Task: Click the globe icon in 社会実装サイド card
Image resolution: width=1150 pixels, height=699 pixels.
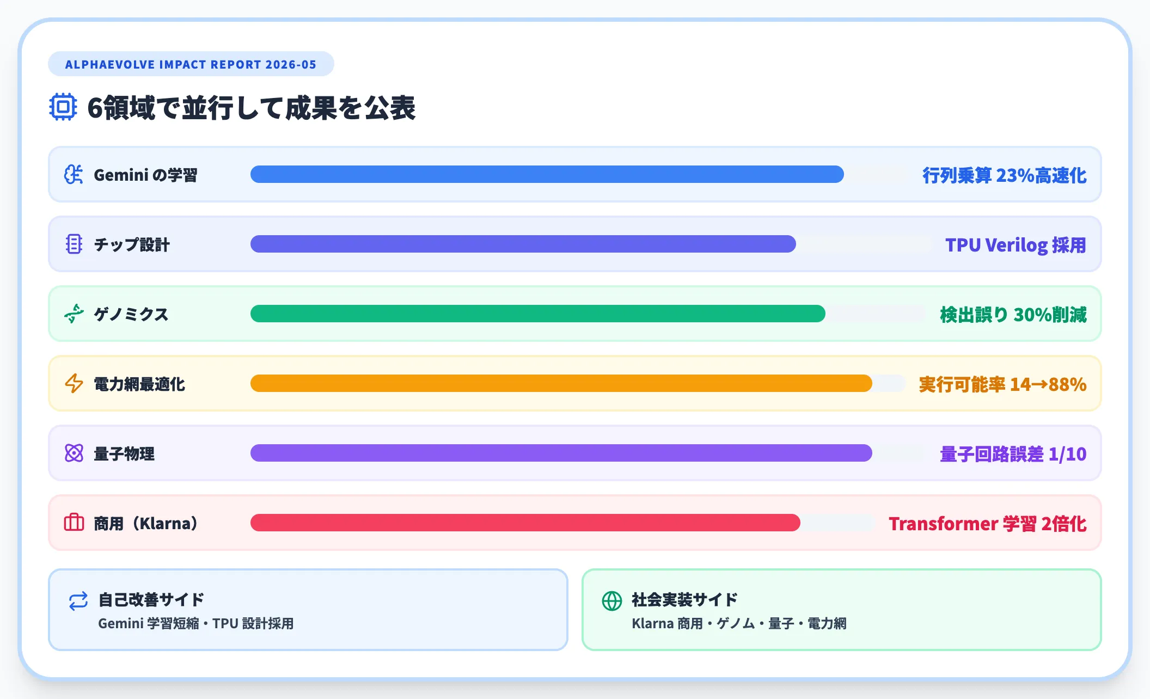Action: click(612, 602)
